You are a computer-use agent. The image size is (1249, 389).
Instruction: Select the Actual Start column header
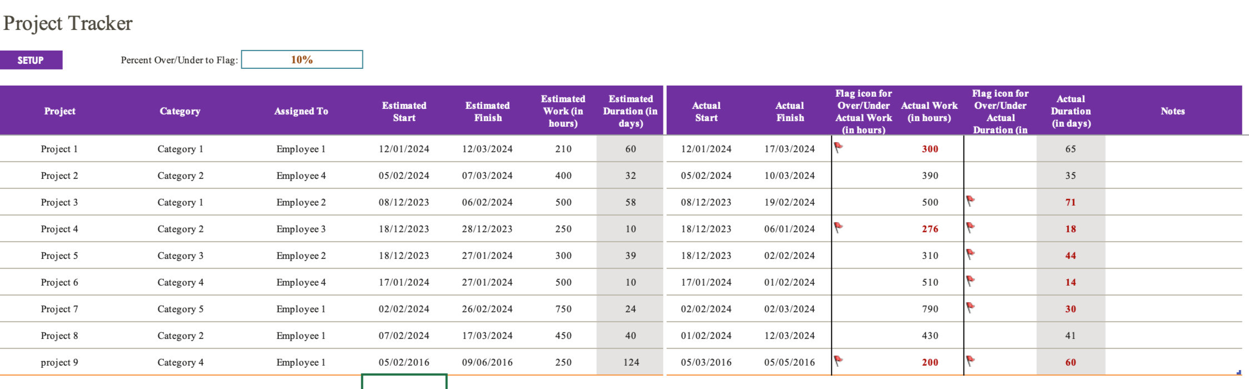tap(706, 111)
